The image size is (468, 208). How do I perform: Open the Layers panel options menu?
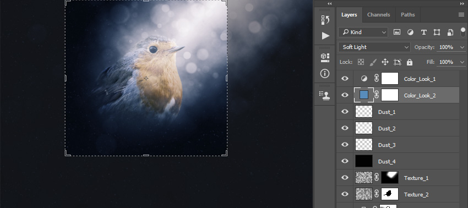(461, 15)
